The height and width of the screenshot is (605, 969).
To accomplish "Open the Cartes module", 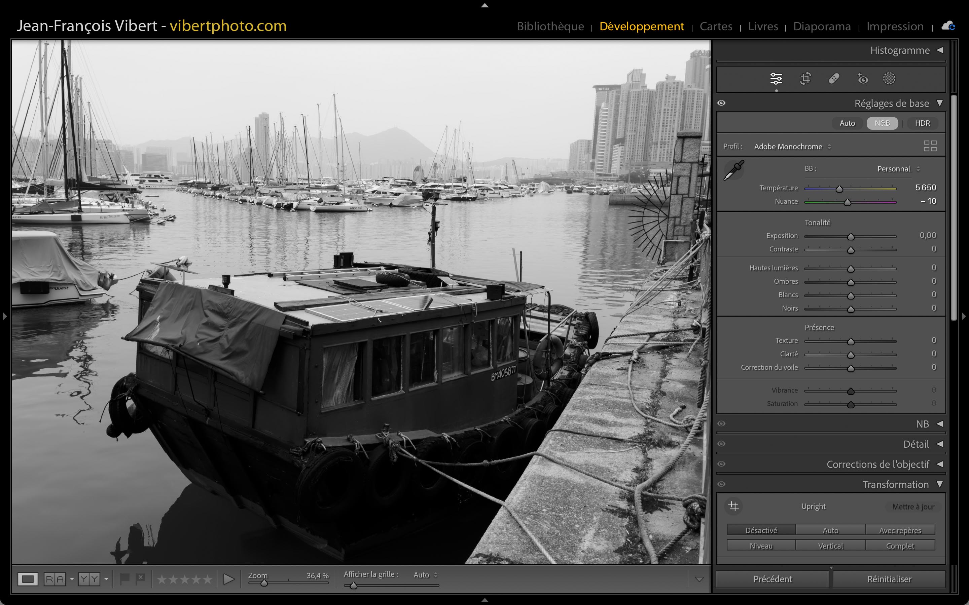I will (716, 27).
